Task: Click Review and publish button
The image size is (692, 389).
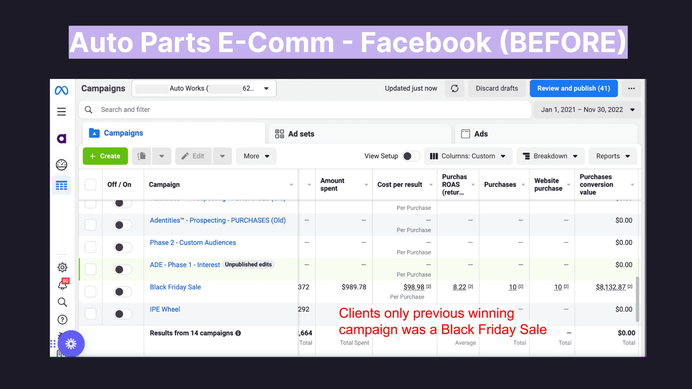Action: [x=573, y=88]
